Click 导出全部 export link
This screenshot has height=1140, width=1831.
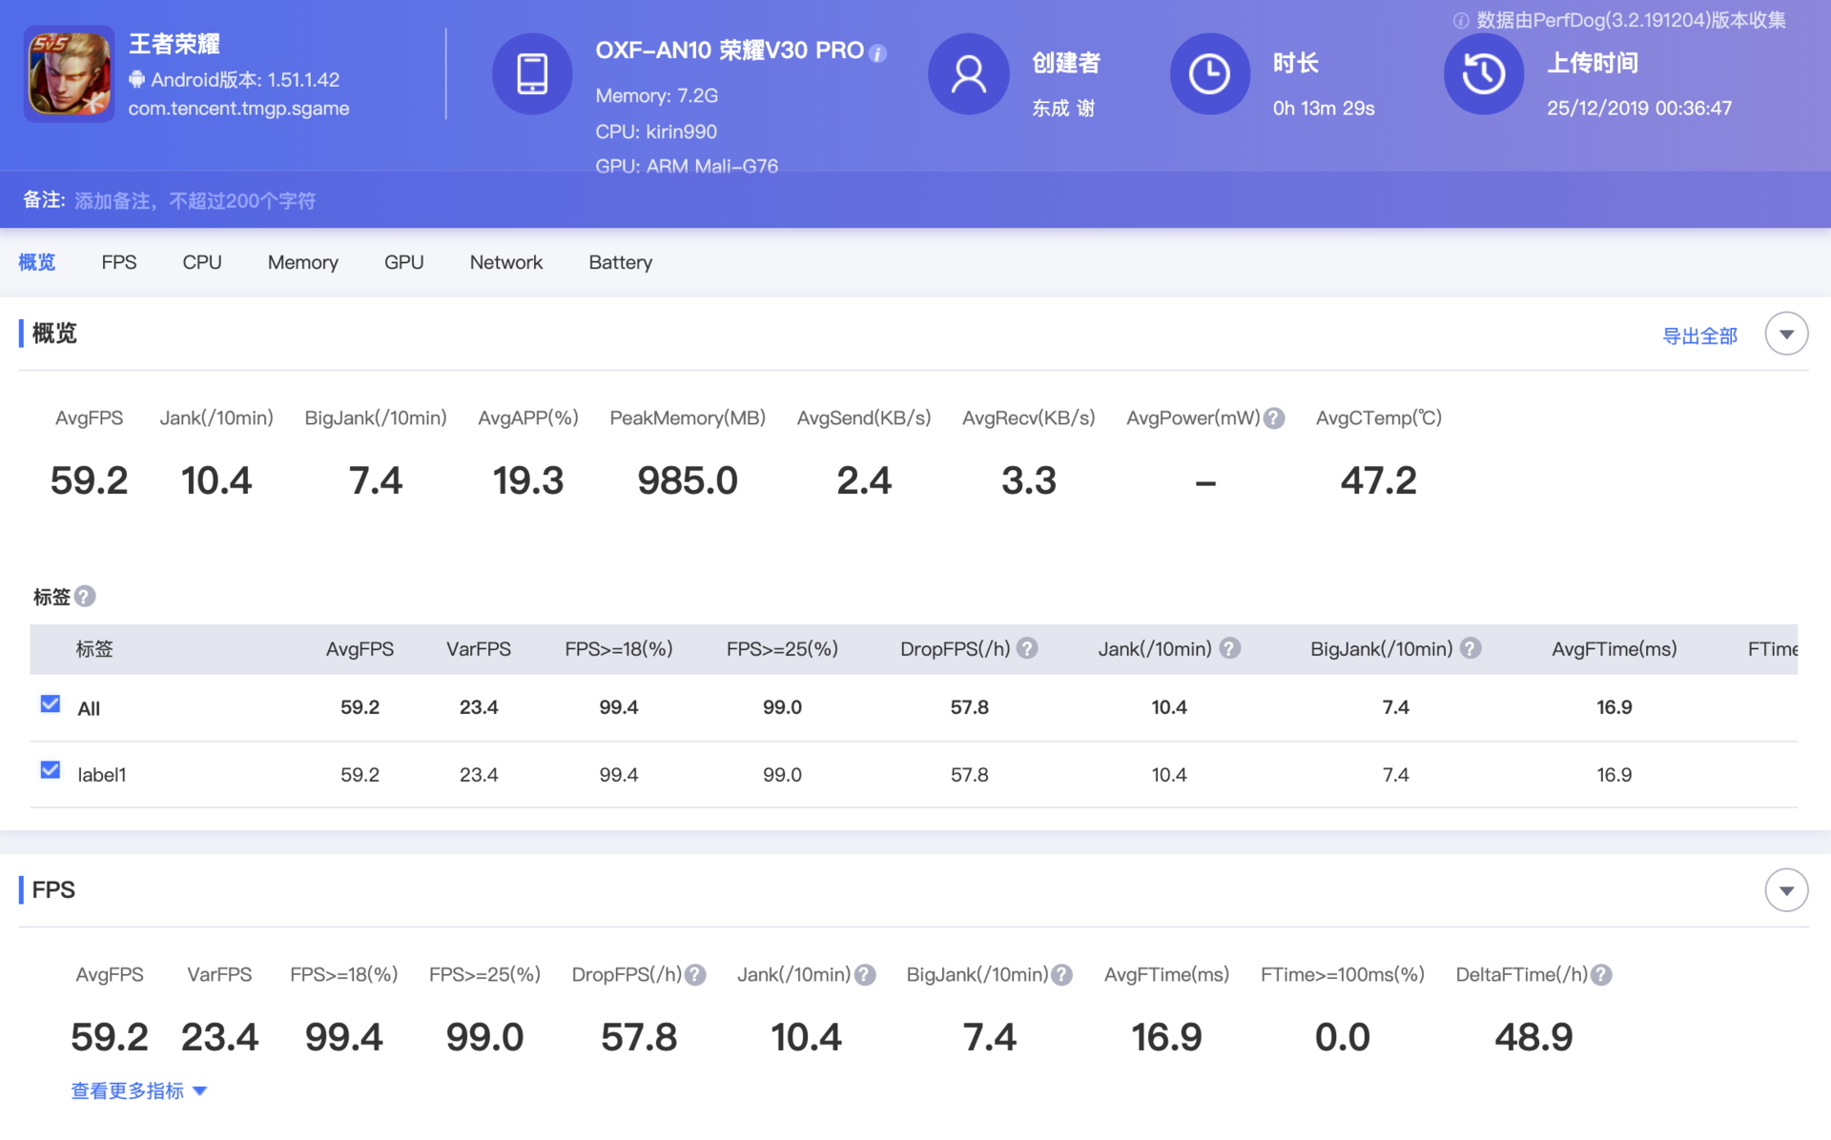click(x=1700, y=336)
